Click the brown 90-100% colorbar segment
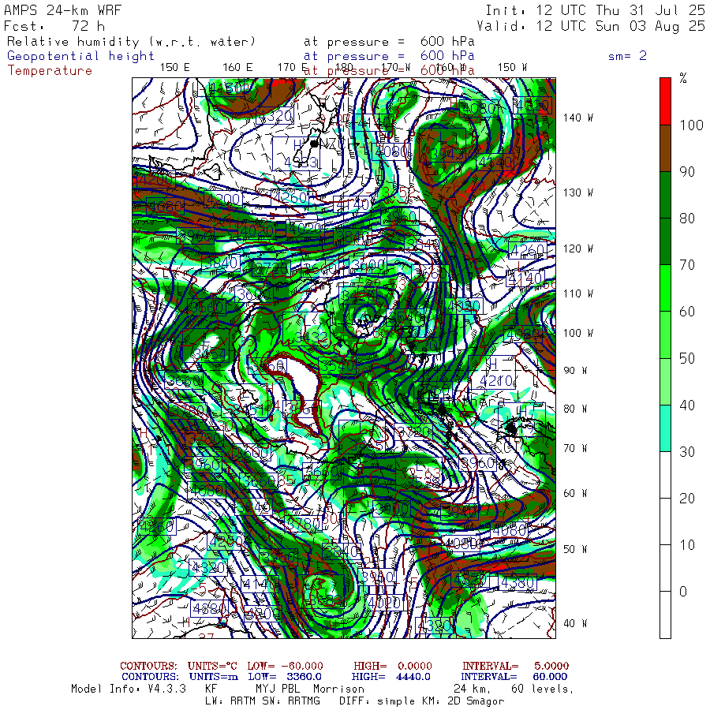Viewport: 710px width, 710px height. pos(665,148)
